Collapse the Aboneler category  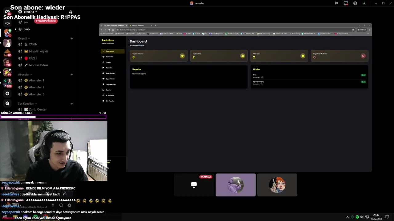[x=25, y=75]
